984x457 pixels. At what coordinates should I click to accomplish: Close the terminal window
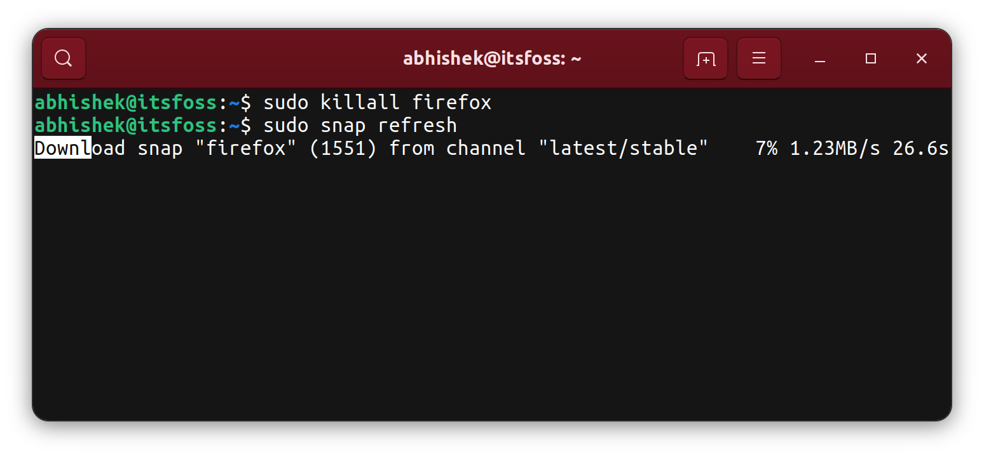click(x=921, y=58)
